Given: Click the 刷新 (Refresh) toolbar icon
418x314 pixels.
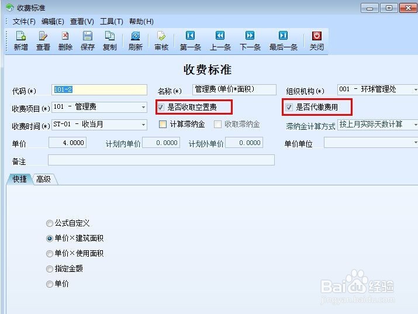Looking at the screenshot, I should [136, 41].
